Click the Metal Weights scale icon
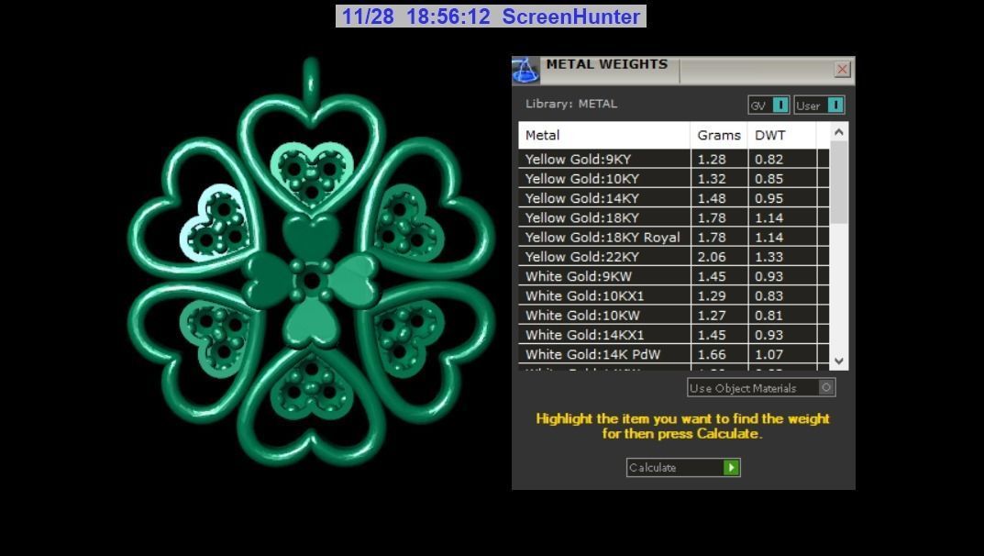This screenshot has width=984, height=556. 525,71
